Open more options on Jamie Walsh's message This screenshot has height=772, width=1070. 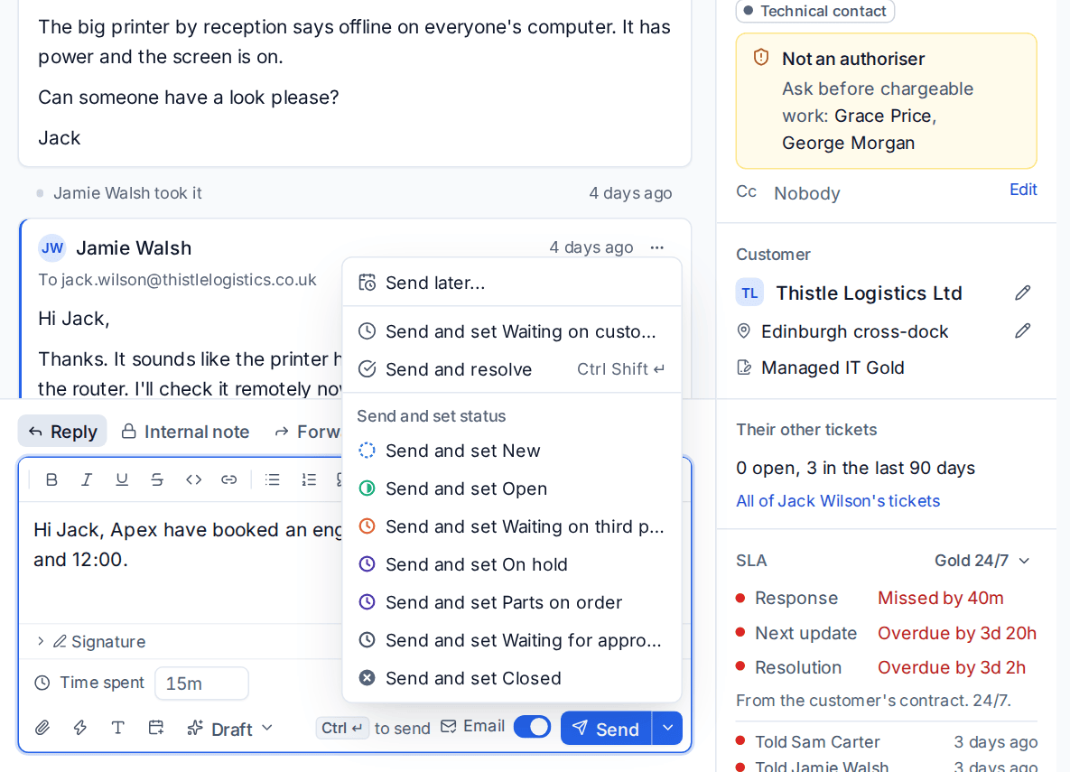pyautogui.click(x=656, y=247)
